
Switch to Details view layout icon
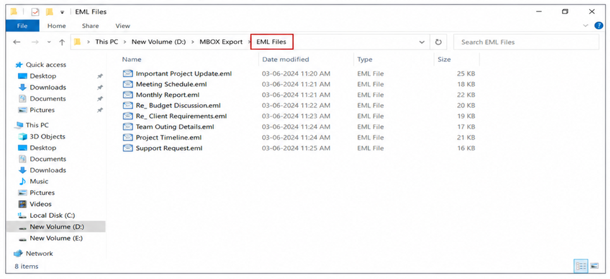(x=582, y=266)
